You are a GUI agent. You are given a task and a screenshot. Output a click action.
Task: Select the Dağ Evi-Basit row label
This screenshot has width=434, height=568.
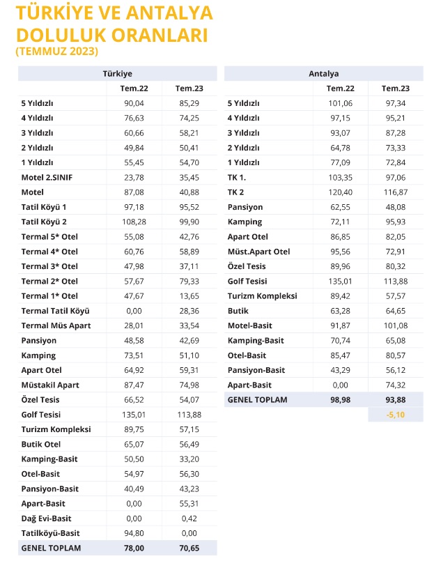pos(47,519)
